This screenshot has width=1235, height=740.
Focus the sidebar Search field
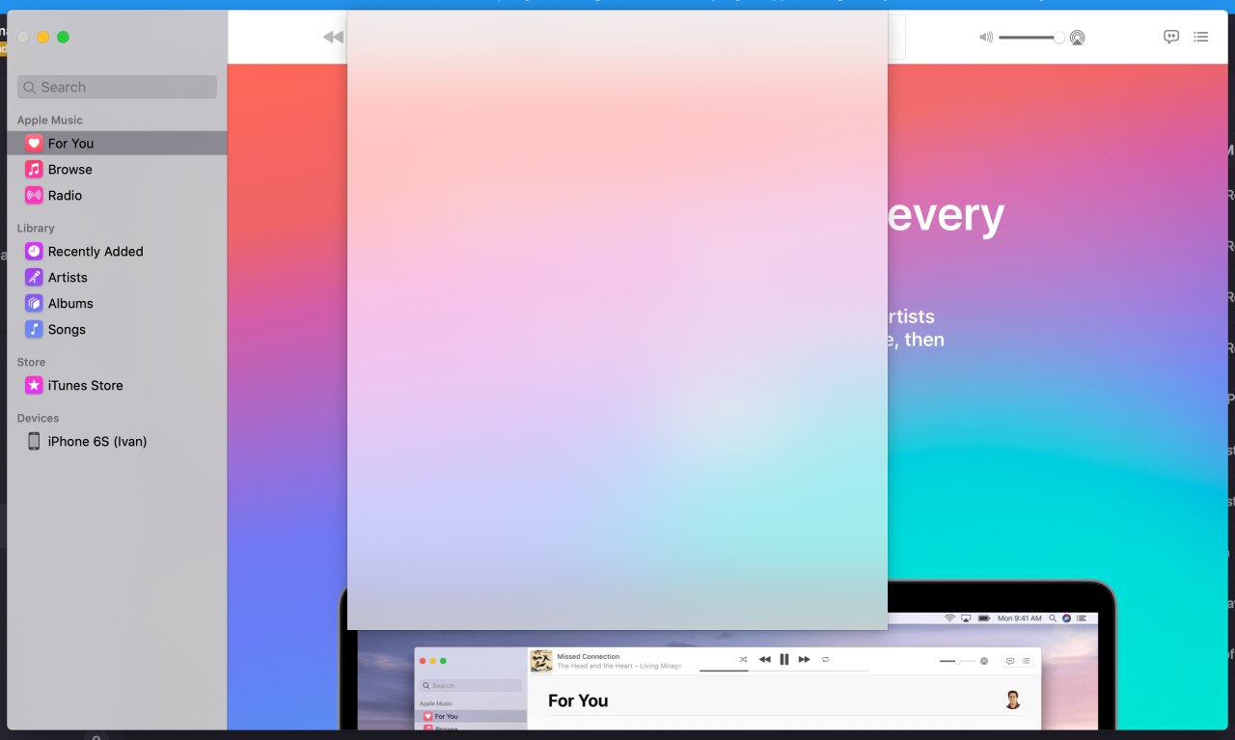pyautogui.click(x=117, y=87)
